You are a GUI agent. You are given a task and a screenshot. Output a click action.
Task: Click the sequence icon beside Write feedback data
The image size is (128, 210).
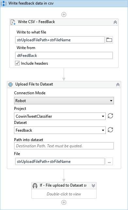[x=4, y=3]
